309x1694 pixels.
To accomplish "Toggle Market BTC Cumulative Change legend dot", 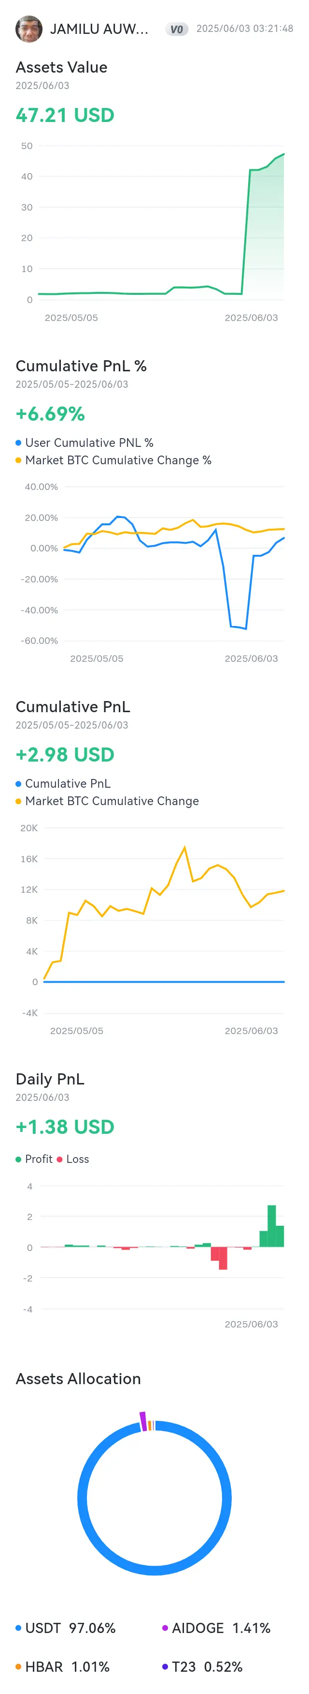I will pyautogui.click(x=18, y=801).
